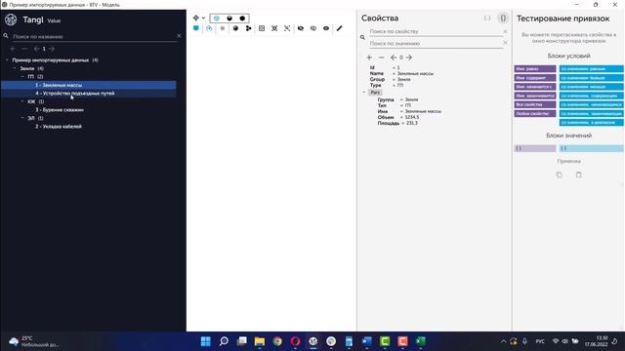Collapse the ЭЛ (1) tree node

click(x=22, y=118)
